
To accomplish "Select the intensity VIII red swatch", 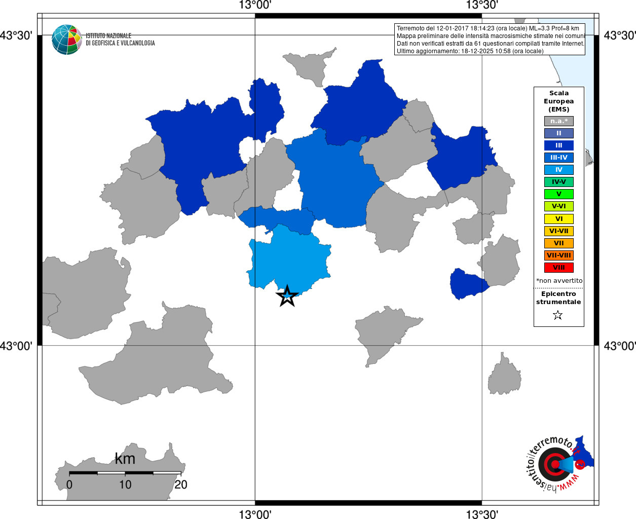I will pyautogui.click(x=559, y=268).
